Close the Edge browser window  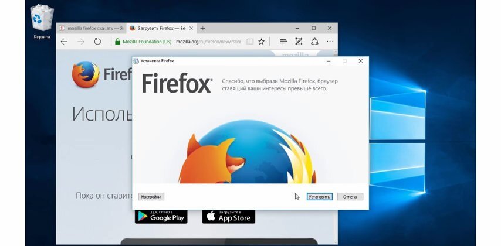click(x=330, y=28)
